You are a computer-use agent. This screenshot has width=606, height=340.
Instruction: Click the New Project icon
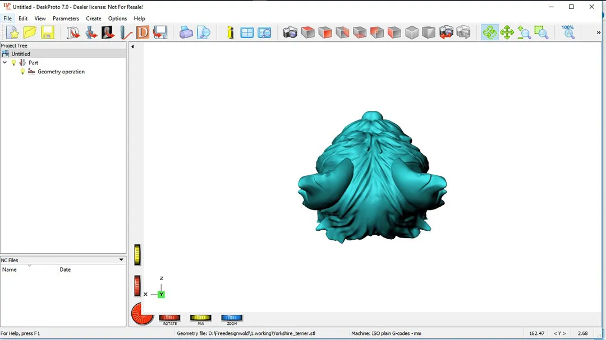coord(12,32)
